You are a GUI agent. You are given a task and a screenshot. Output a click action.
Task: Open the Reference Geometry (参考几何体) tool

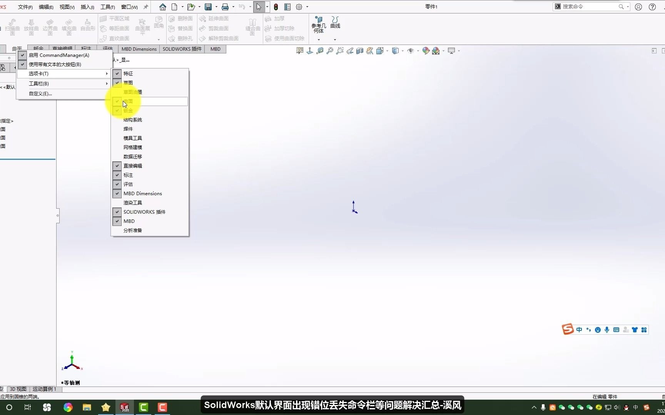coord(319,25)
